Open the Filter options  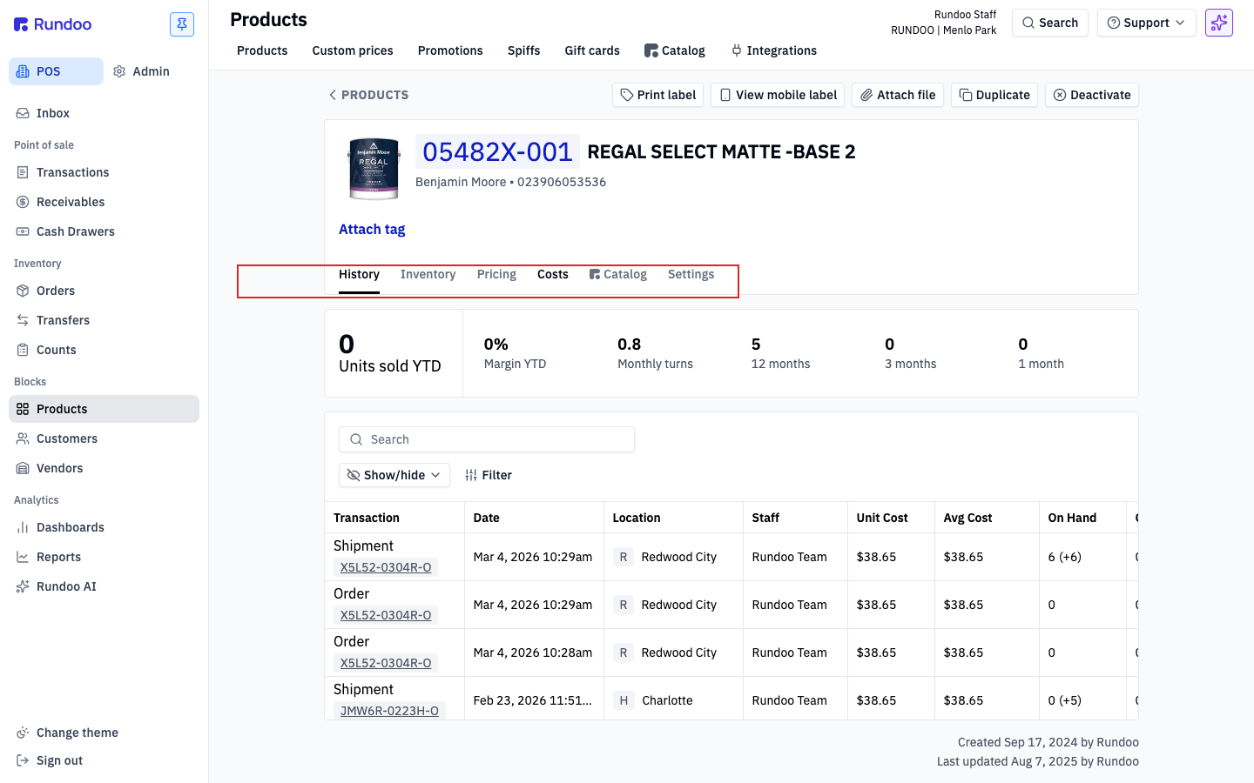(489, 475)
